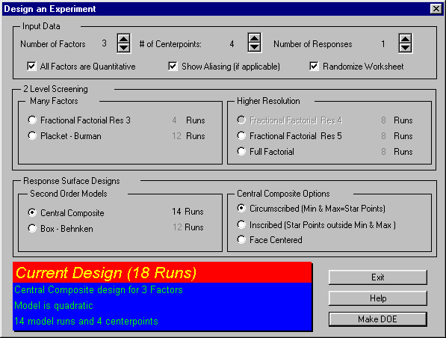The height and width of the screenshot is (338, 446).
Task: Close the Design an Experiment window
Action: click(x=436, y=9)
